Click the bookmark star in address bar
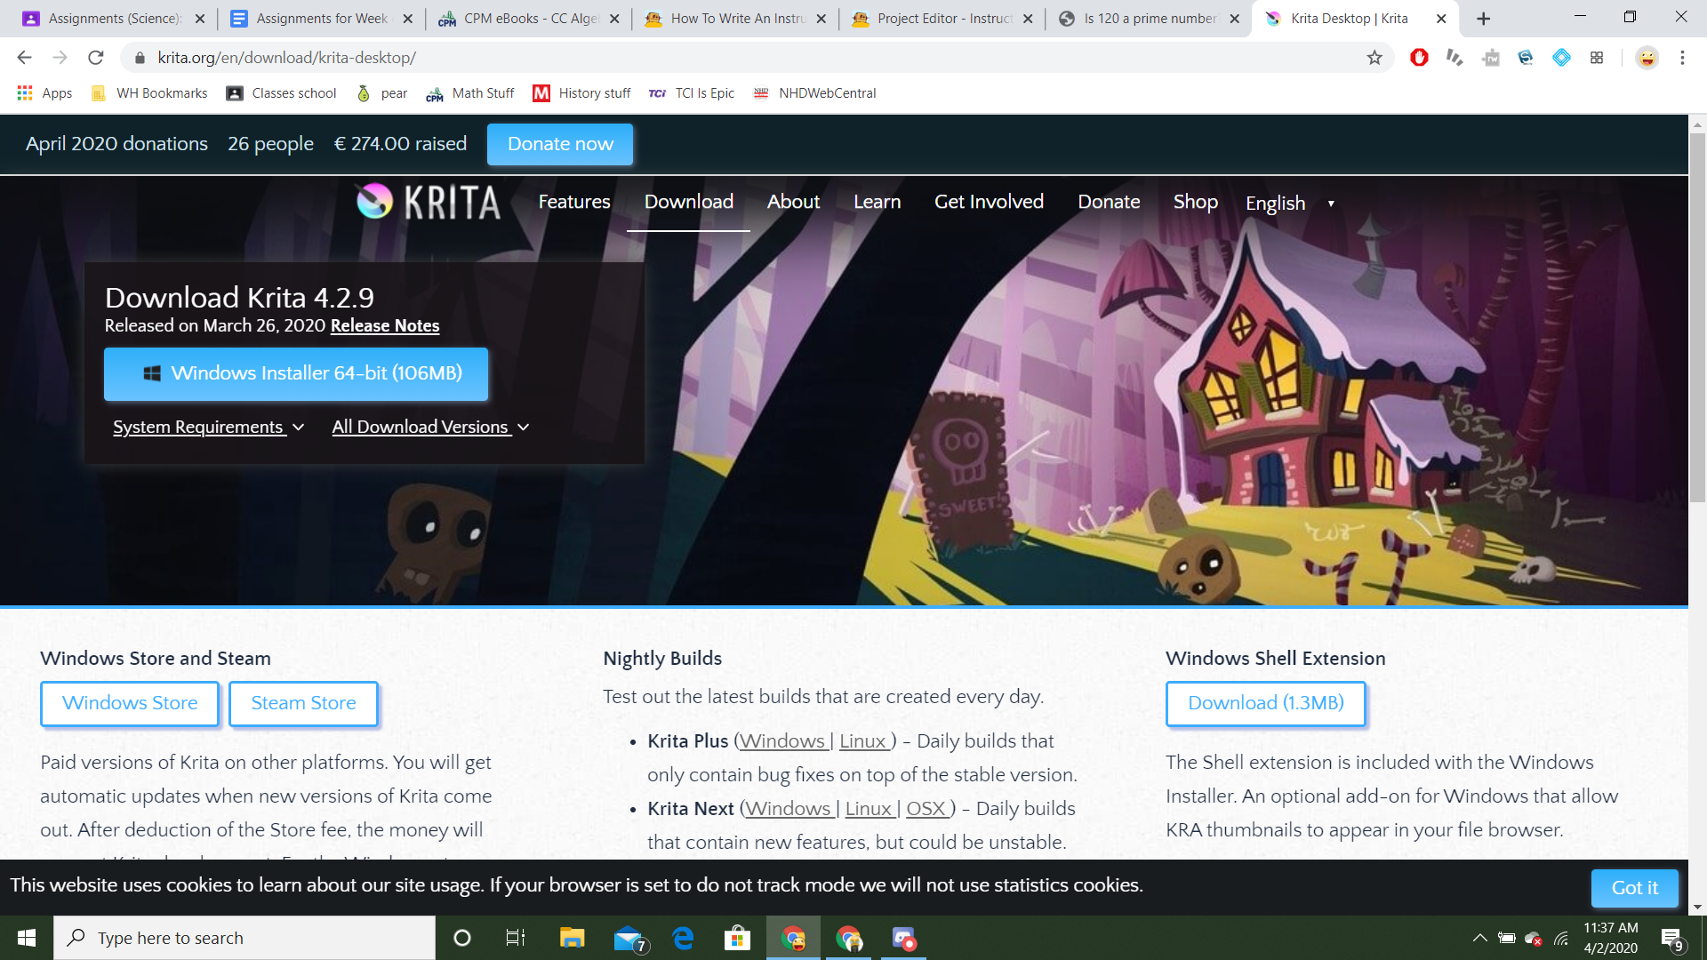The height and width of the screenshot is (960, 1707). [x=1374, y=58]
